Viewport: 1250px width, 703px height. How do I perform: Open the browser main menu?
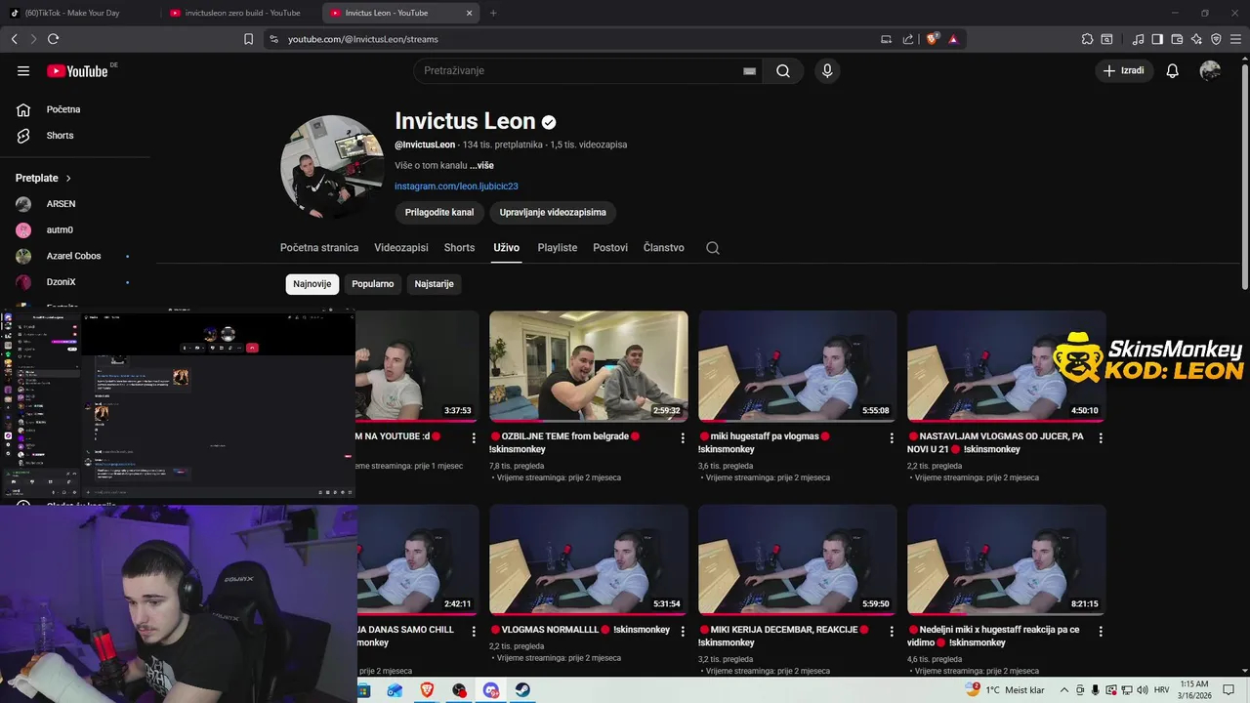click(1235, 39)
